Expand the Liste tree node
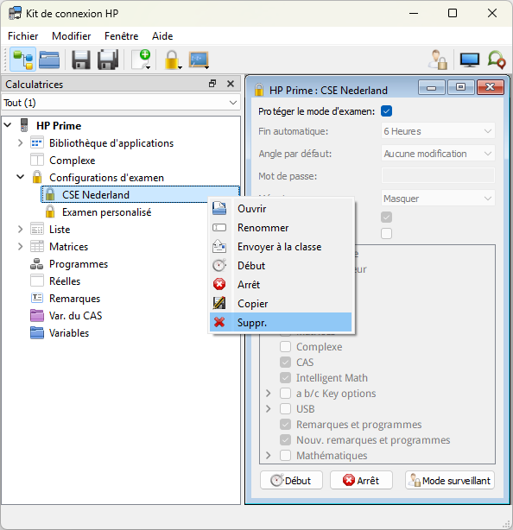The image size is (513, 530). (20, 229)
